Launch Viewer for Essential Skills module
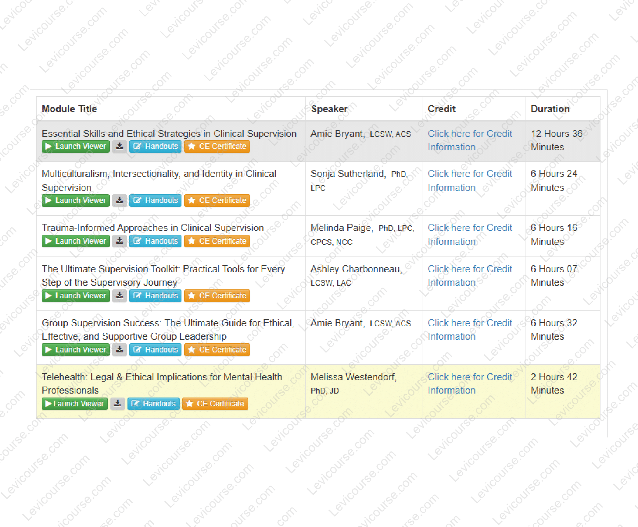The image size is (638, 527). [x=76, y=147]
